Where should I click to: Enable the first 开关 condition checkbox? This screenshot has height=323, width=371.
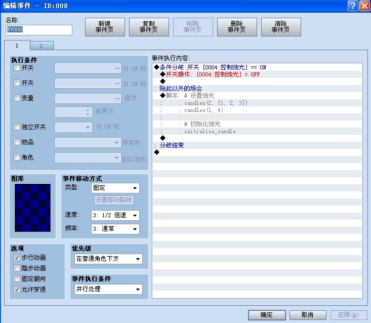point(17,68)
